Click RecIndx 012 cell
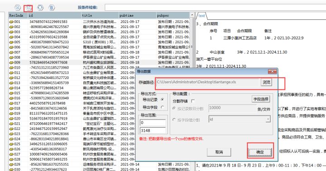The width and height of the screenshot is (326, 171). click(17, 78)
